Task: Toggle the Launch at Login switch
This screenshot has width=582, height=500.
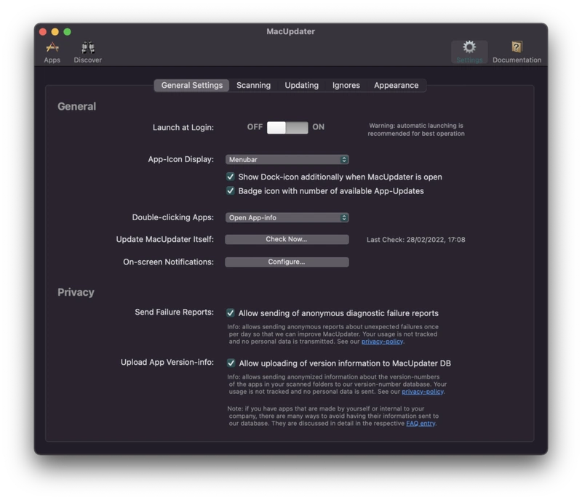Action: pos(287,126)
